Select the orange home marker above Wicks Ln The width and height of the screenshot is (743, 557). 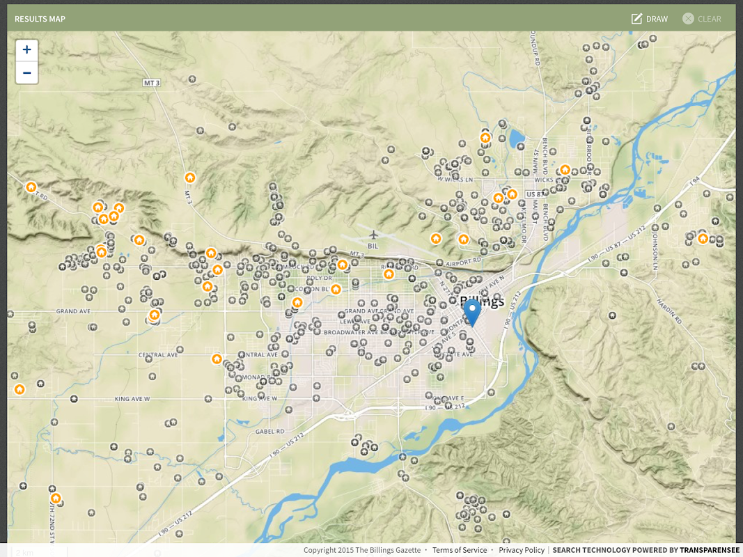point(565,170)
